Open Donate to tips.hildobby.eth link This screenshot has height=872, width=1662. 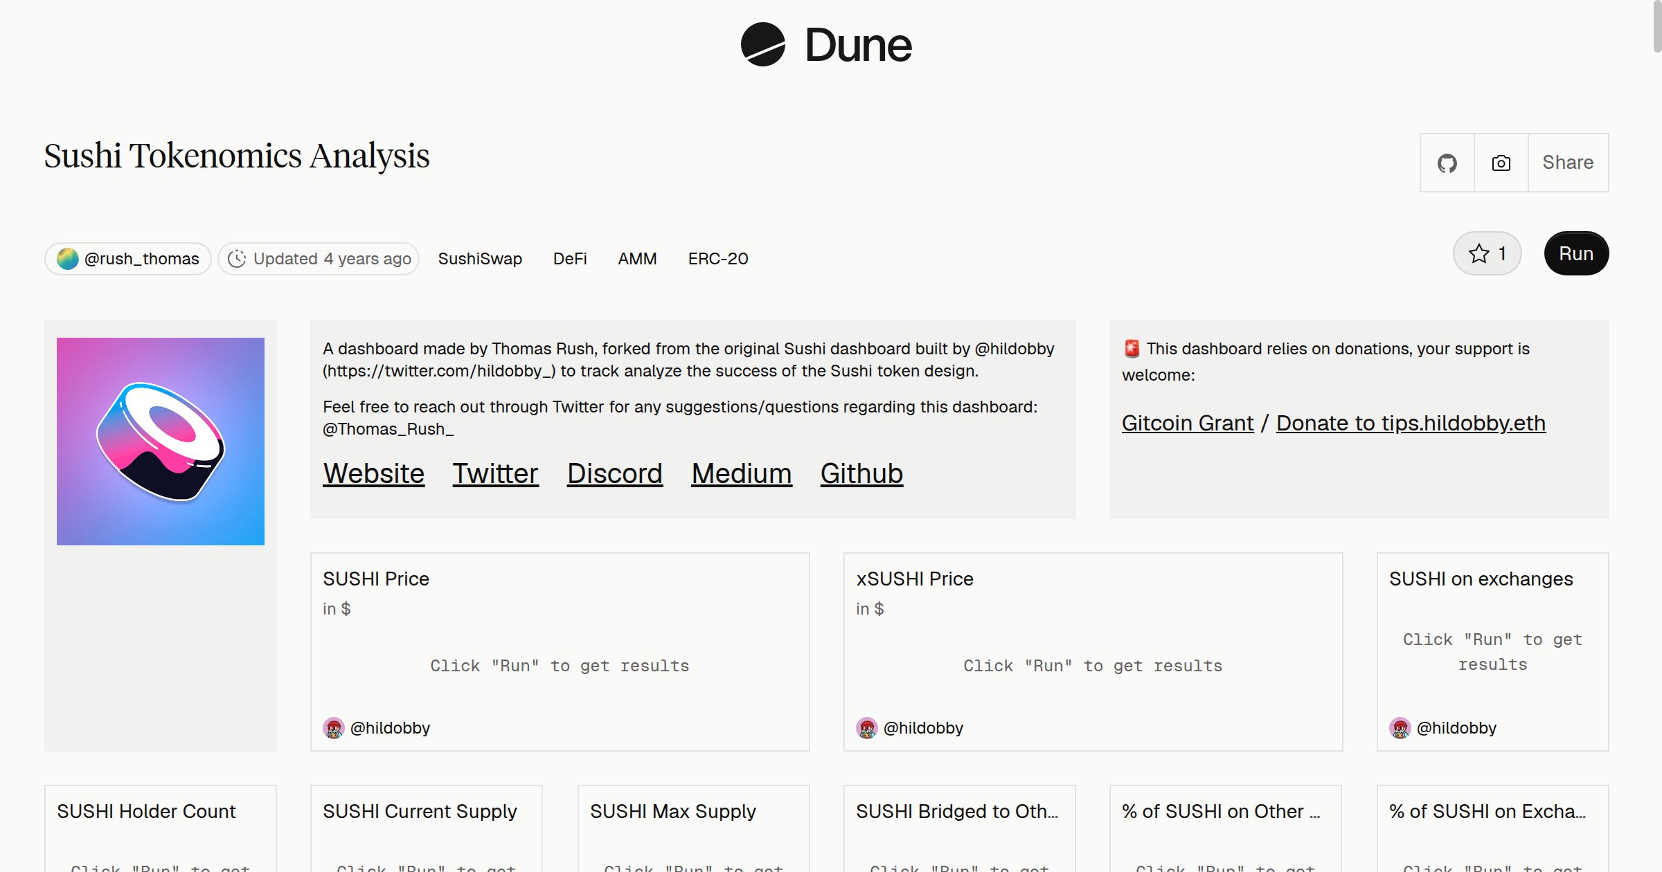coord(1411,423)
